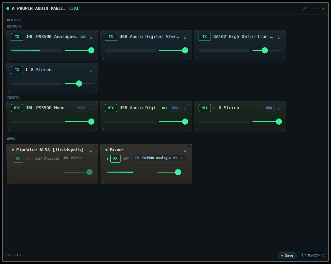The width and height of the screenshot is (331, 264).
Task: Click the OUTPUTS section heading
Action: click(14, 26)
